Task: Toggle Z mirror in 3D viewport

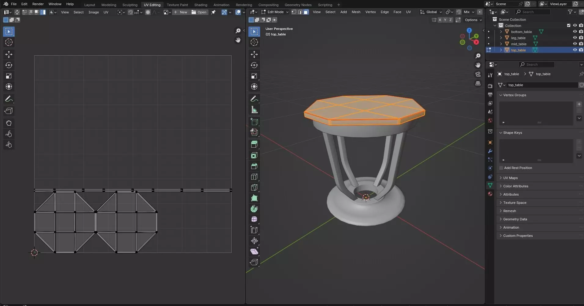Action: click(x=450, y=20)
